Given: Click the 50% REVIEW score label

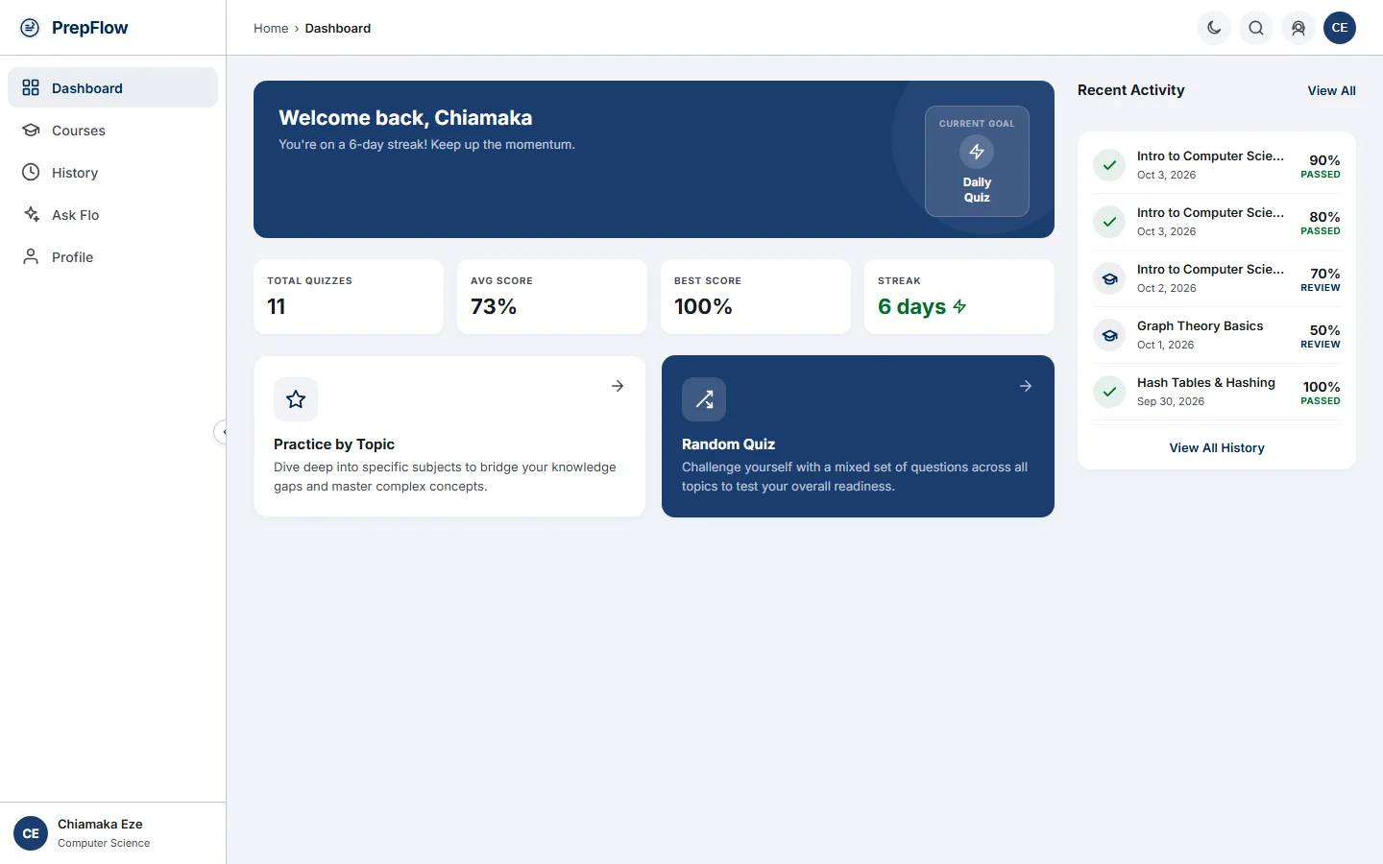Looking at the screenshot, I should tap(1321, 336).
